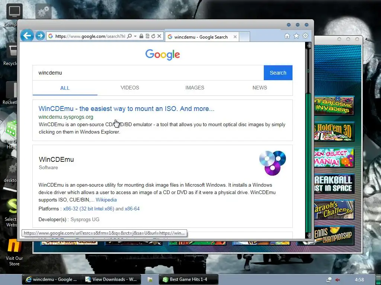The width and height of the screenshot is (381, 285).
Task: Click the search magnifier in address bar
Action: tap(129, 36)
